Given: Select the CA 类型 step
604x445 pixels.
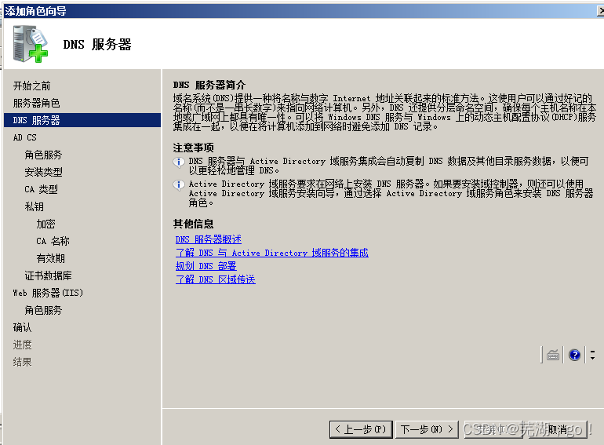Looking at the screenshot, I should (42, 190).
